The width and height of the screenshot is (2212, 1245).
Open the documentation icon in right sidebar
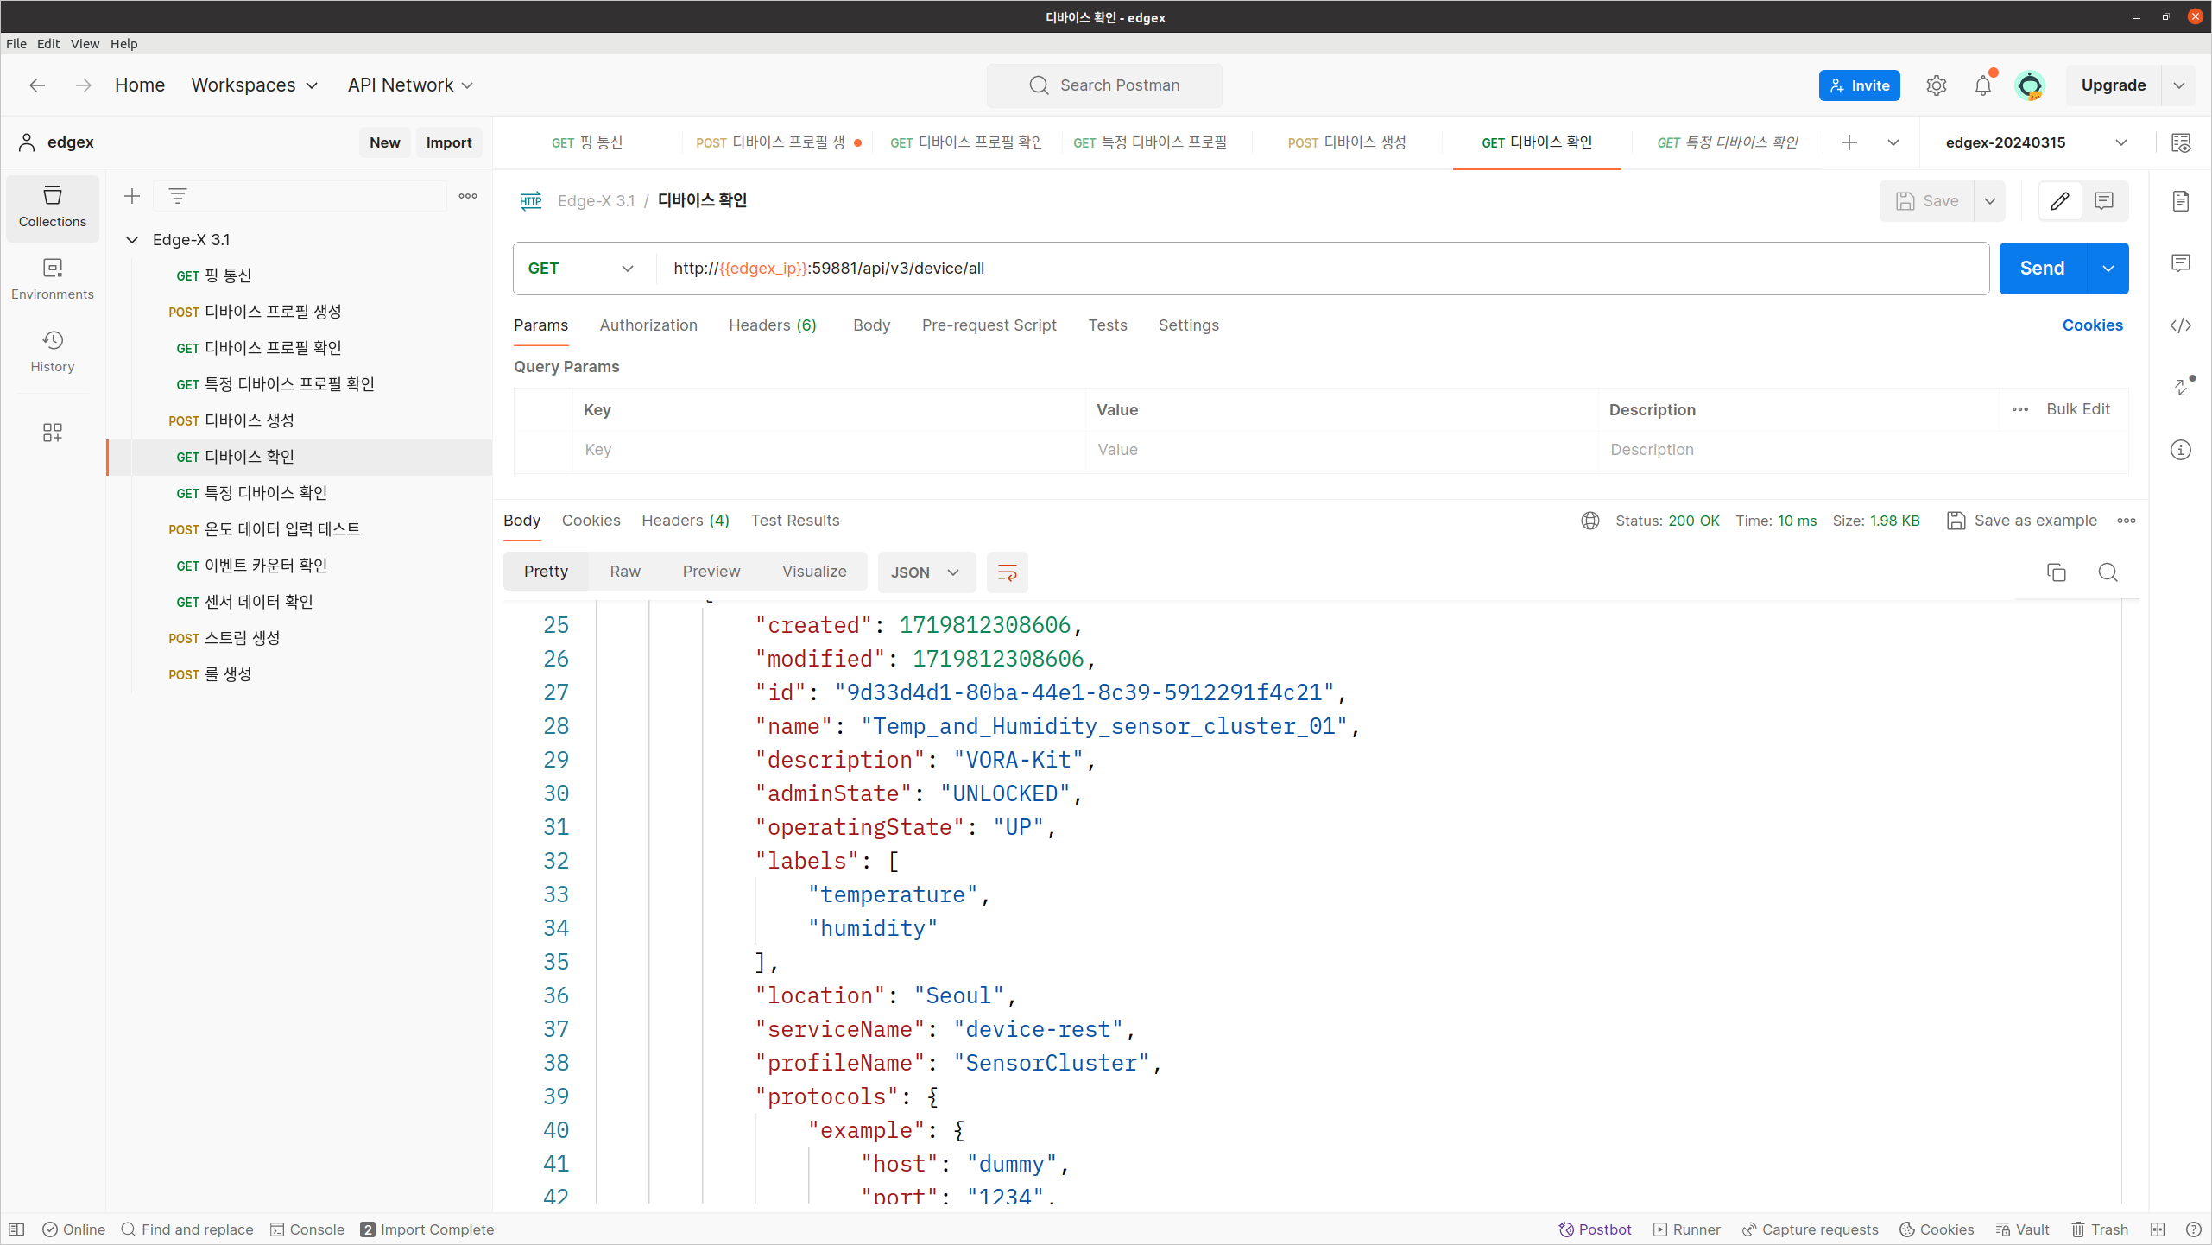point(2181,201)
